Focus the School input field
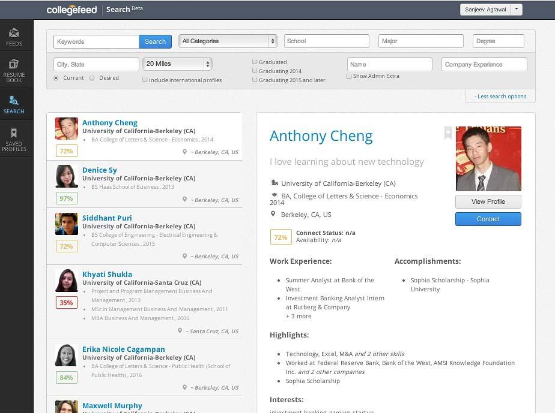The height and width of the screenshot is (413, 555). (326, 41)
